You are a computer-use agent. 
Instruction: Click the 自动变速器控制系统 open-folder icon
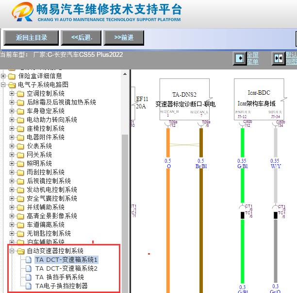(x=20, y=251)
